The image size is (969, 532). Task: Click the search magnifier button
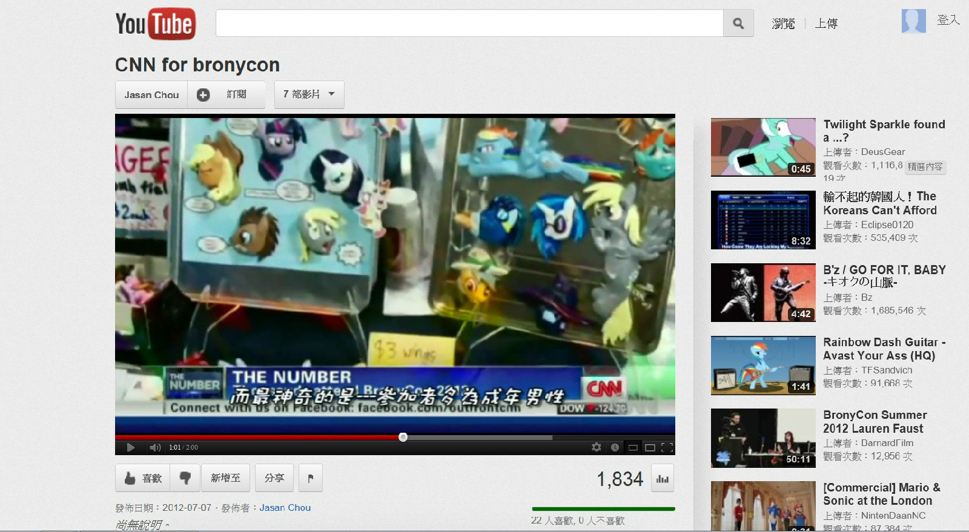(x=738, y=24)
